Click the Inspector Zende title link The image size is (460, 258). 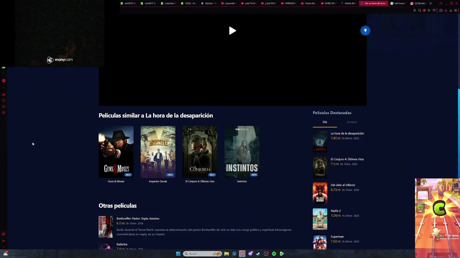click(158, 181)
